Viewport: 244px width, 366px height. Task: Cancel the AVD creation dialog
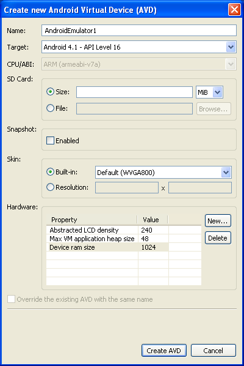213,351
